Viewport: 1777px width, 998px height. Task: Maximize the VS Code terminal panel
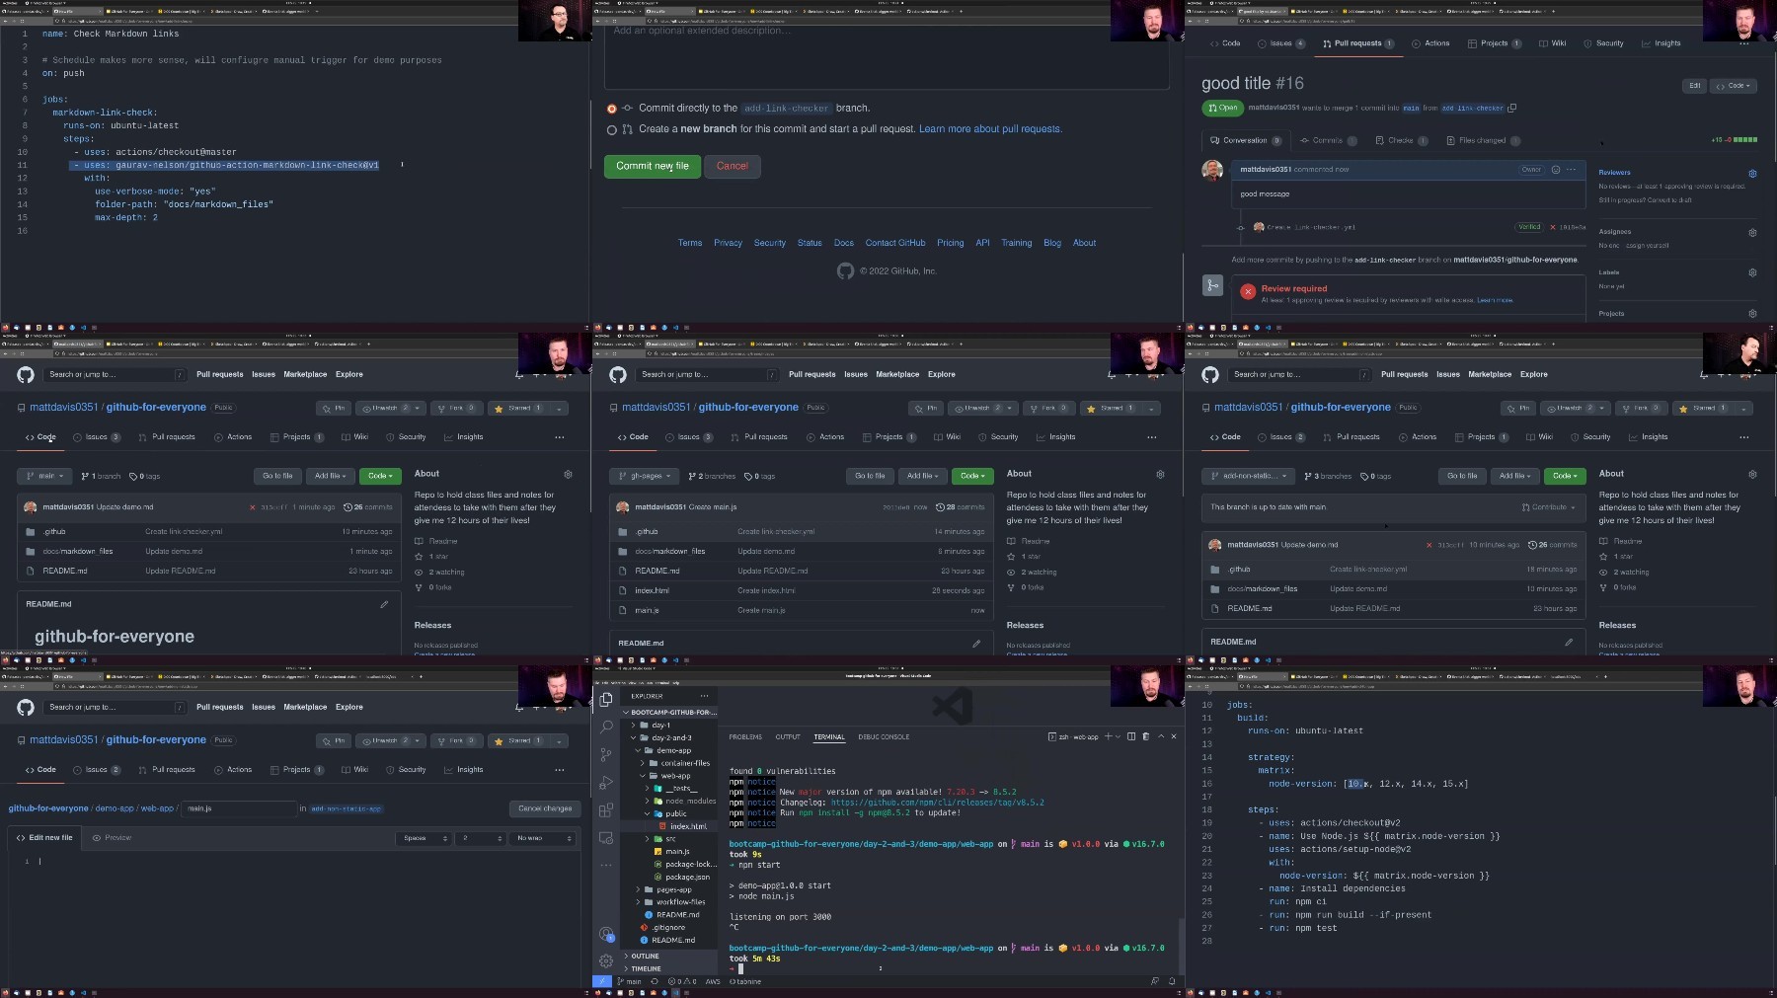1161,736
